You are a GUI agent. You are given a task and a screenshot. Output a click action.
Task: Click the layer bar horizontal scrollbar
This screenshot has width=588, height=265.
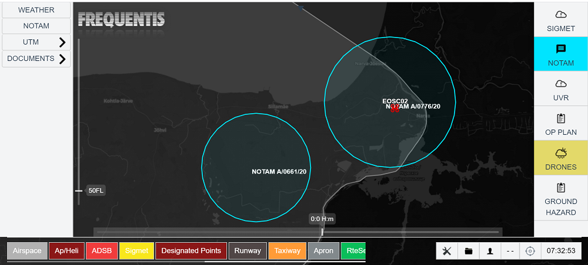(285, 261)
